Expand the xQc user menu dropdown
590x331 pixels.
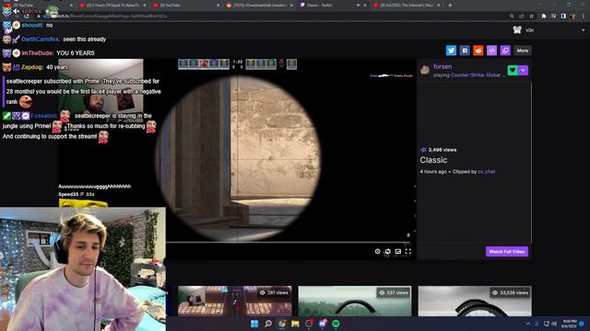click(x=583, y=30)
